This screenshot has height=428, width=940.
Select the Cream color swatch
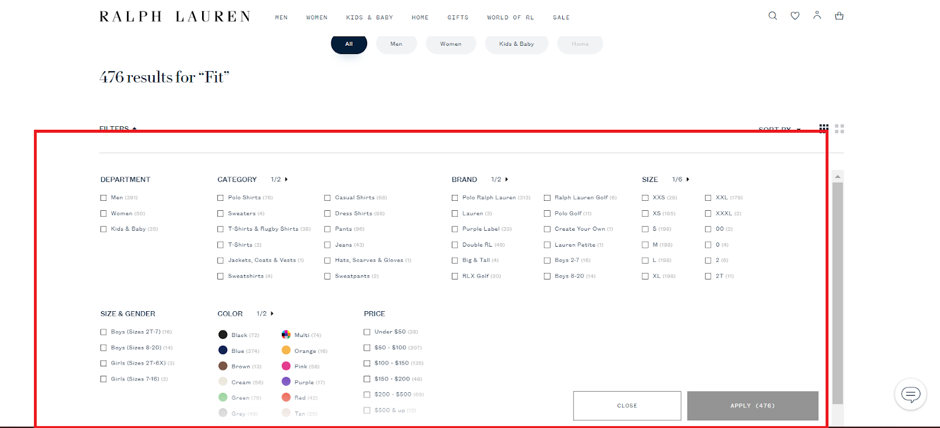coord(223,382)
